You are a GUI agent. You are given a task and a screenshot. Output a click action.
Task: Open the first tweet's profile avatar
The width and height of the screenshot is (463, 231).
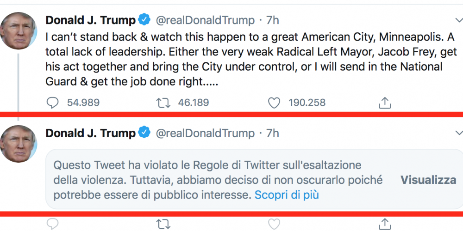click(19, 30)
